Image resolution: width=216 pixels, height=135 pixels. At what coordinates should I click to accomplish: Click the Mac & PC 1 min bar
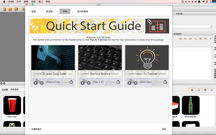point(100,82)
